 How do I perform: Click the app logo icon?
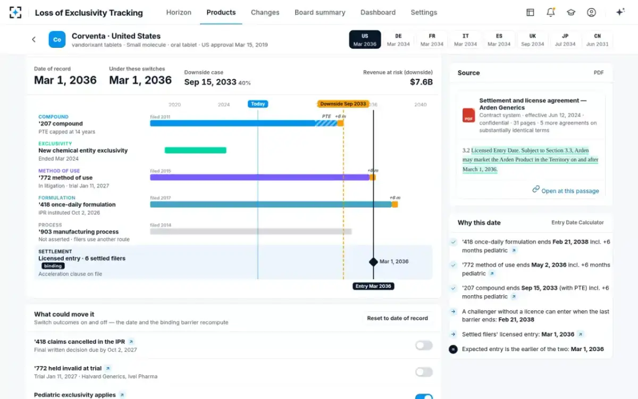coord(15,12)
